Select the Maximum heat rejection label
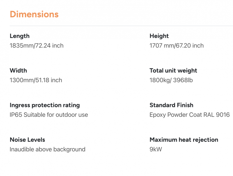 [x=184, y=140]
